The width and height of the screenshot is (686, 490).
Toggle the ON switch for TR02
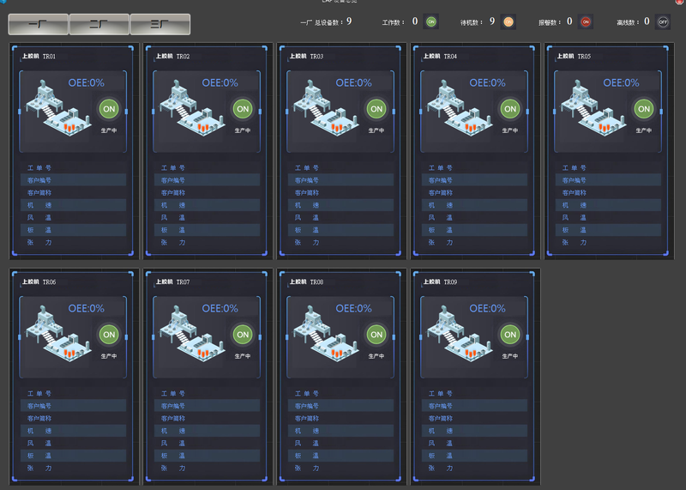click(243, 109)
